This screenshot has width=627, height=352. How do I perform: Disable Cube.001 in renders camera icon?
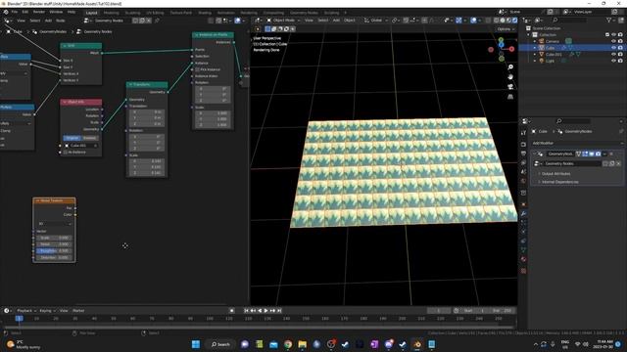click(x=620, y=55)
